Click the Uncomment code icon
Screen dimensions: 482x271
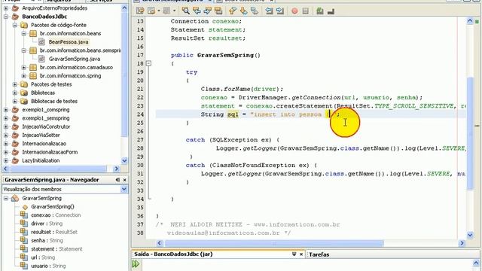[331, 11]
